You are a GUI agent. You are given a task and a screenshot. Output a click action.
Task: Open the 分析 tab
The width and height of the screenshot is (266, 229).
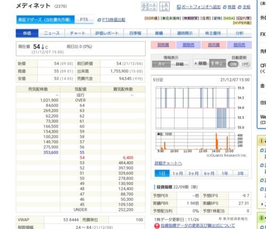(x=239, y=33)
